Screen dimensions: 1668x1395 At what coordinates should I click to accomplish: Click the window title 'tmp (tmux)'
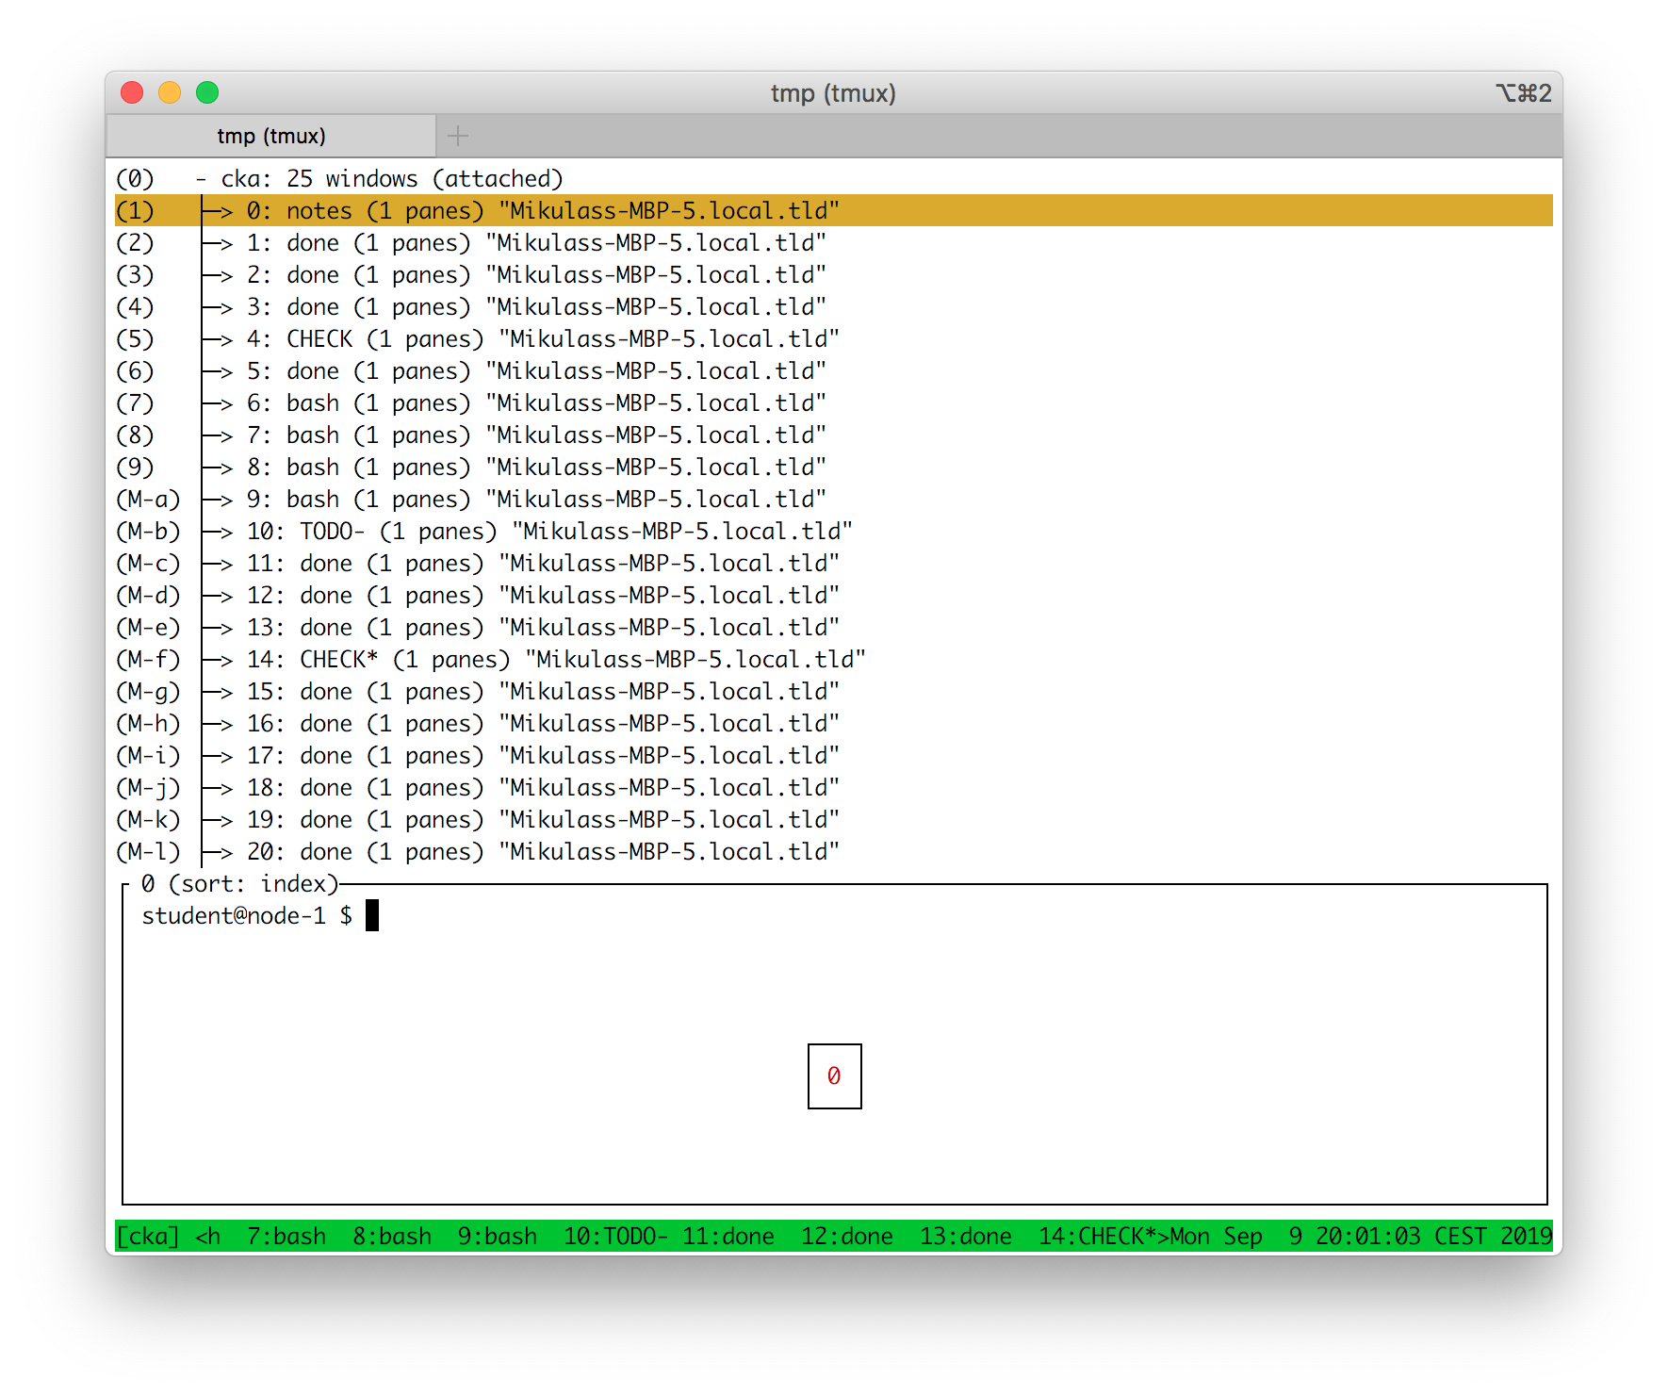point(833,93)
